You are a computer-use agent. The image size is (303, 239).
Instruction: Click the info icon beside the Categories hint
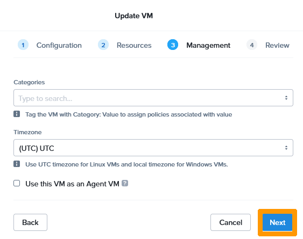(17, 114)
